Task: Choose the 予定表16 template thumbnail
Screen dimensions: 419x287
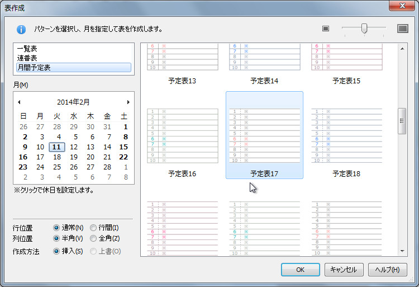Action: [183, 135]
